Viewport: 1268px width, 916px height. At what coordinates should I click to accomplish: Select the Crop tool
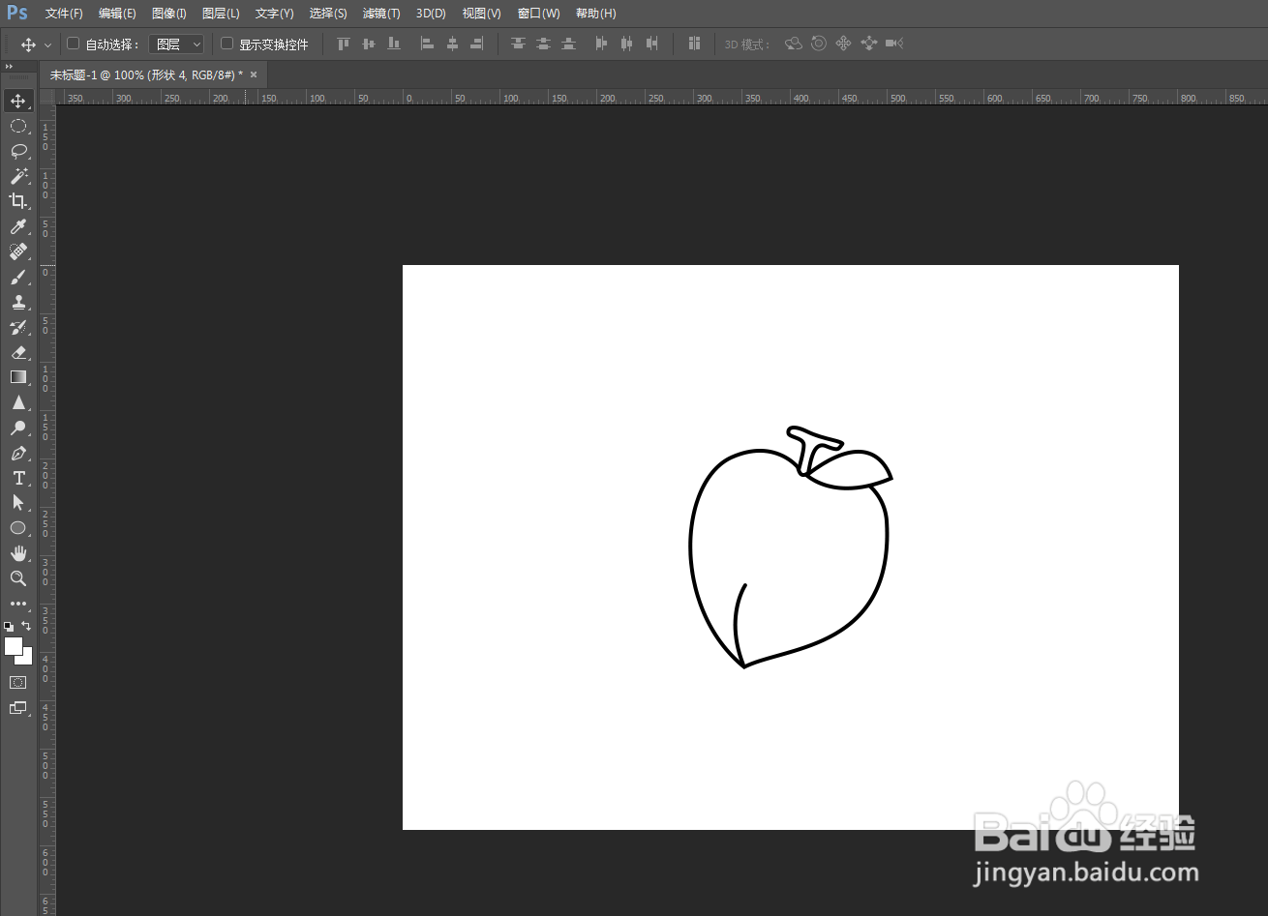tap(18, 201)
